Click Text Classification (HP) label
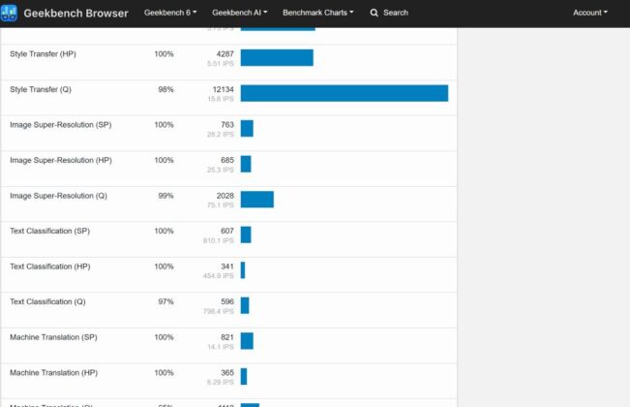 (49, 266)
